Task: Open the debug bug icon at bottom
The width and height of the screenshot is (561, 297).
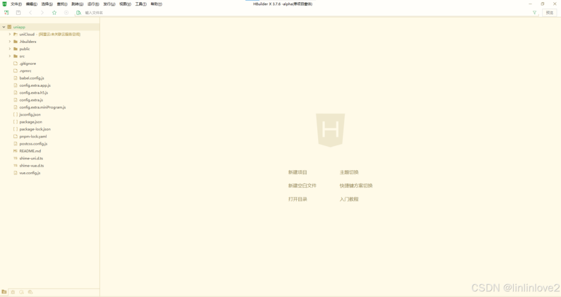Action: coord(13,292)
